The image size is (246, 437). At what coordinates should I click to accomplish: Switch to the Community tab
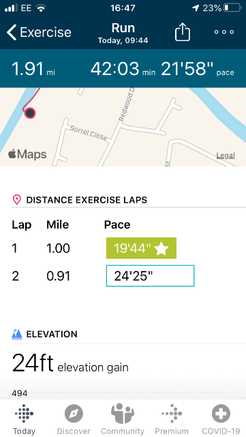coord(123,419)
